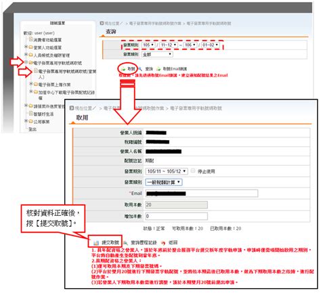Viewport: 321px width, 293px height.
Task: Expand the 電子發票上傳作業 tree node
Action: [31, 84]
